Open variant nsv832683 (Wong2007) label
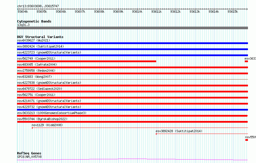The height and width of the screenshot is (163, 256). [x=35, y=77]
